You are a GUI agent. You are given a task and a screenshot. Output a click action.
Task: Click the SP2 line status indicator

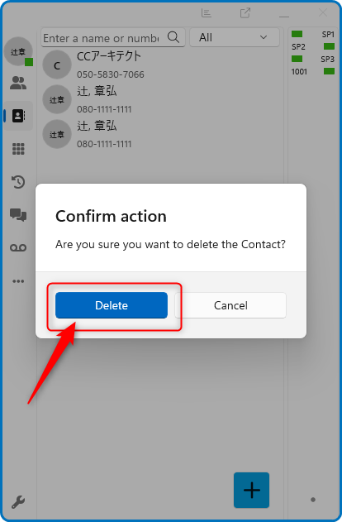click(329, 46)
